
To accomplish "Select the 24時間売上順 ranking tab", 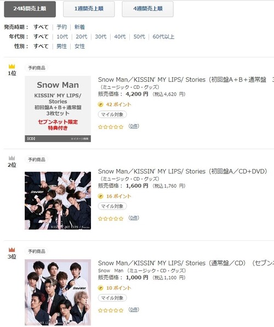I will point(30,9).
